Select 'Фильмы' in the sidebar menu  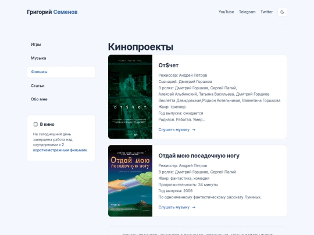(61, 72)
